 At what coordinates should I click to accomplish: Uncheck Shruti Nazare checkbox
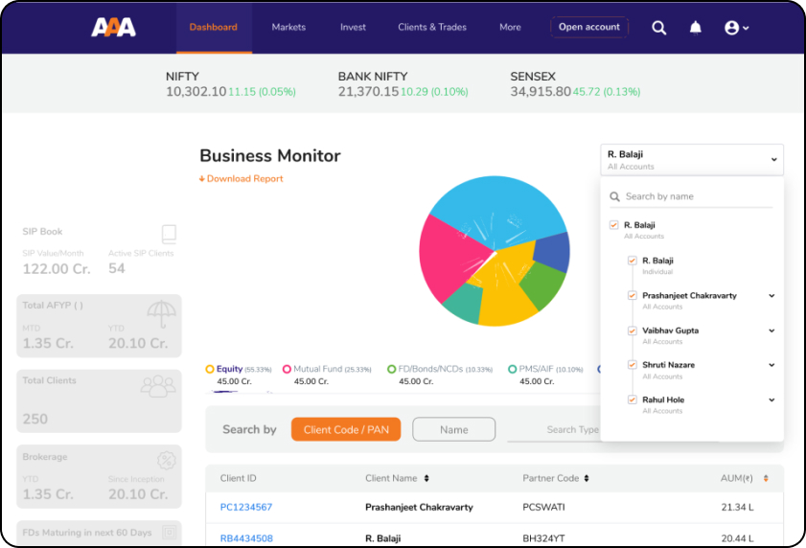coord(633,365)
